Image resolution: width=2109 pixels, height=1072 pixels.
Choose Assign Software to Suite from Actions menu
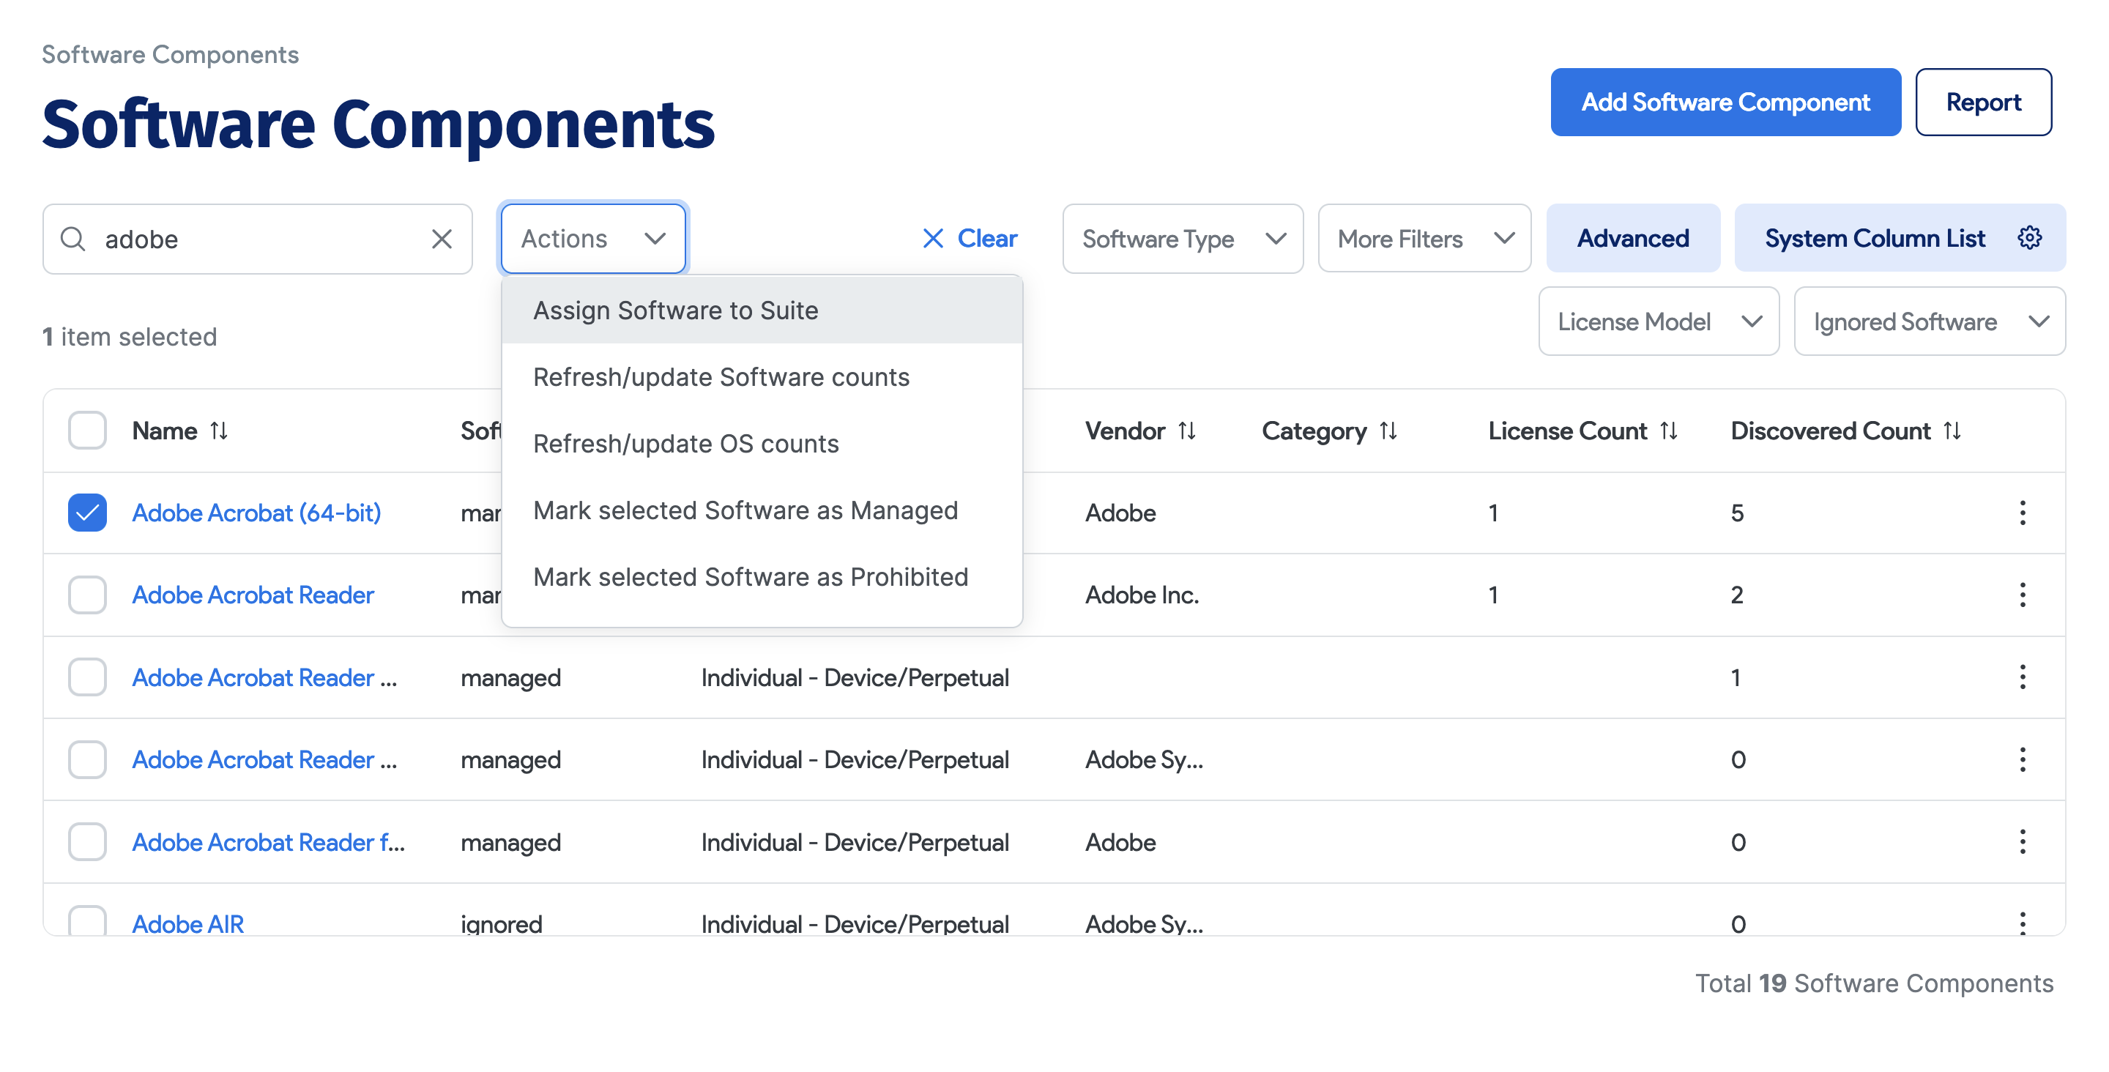(x=675, y=310)
